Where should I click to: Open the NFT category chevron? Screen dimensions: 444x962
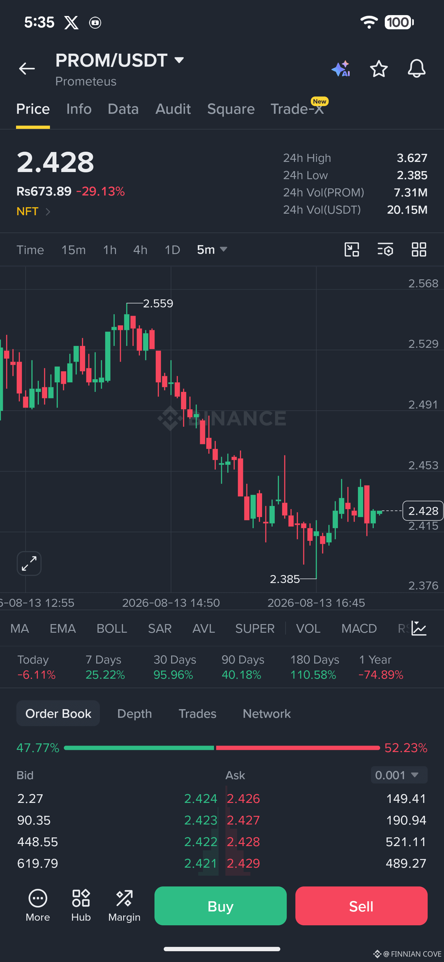click(x=48, y=212)
